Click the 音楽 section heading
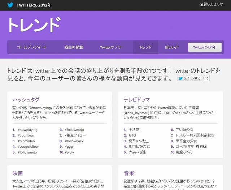231x190 pixels. point(129,173)
